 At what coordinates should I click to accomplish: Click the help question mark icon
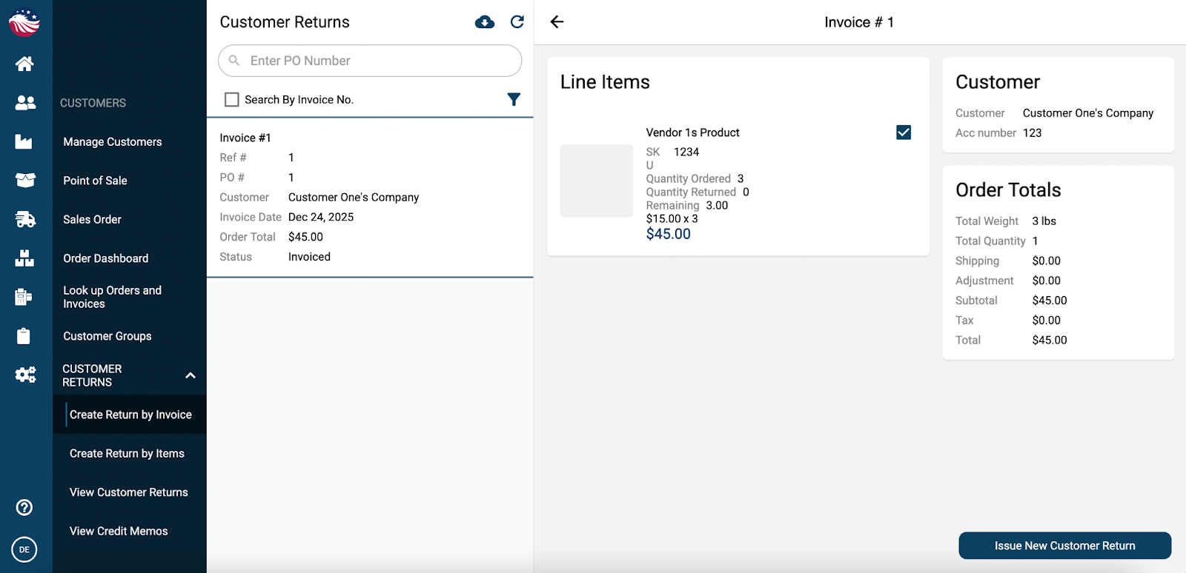click(x=24, y=507)
